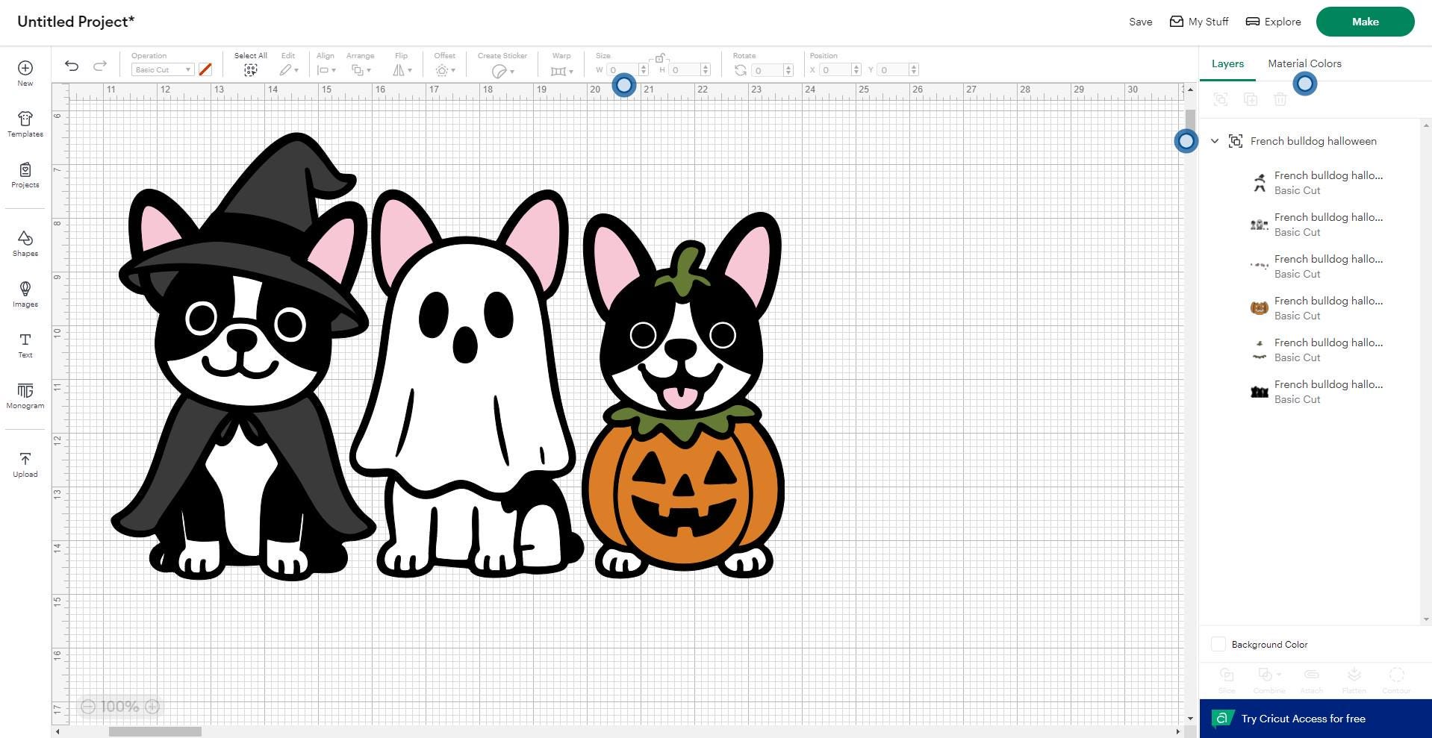Click Try Cricut Access for free banner

point(1316,719)
